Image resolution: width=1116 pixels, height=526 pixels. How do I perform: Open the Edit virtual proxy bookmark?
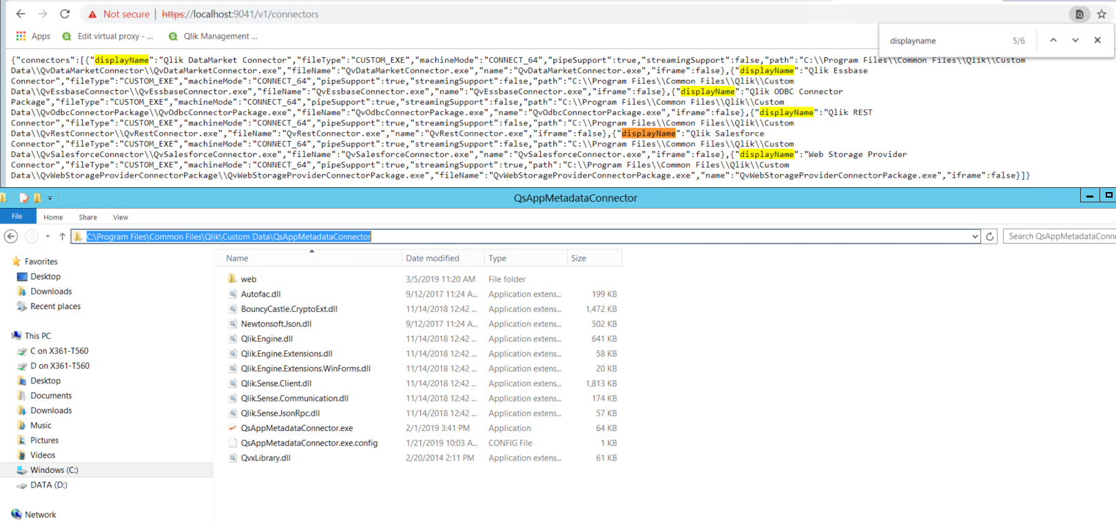tap(109, 36)
